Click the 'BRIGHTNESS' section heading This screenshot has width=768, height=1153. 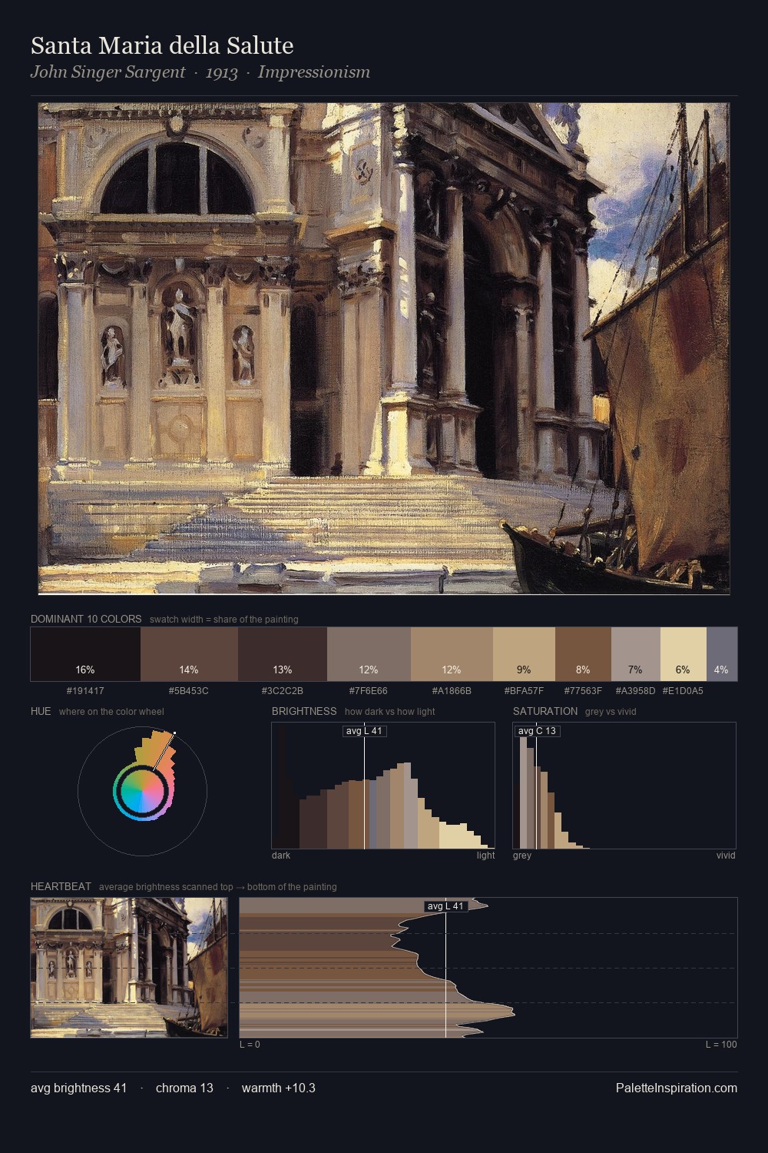tap(304, 711)
